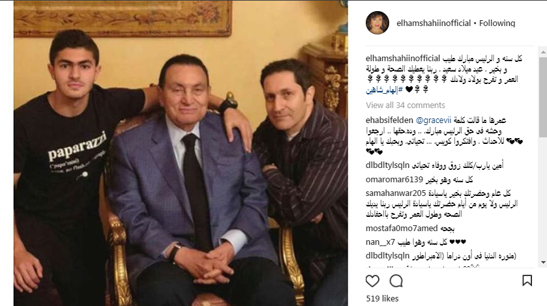This screenshot has width=547, height=306.
Task: Open ehabsifelden commenter profile
Action: 389,120
